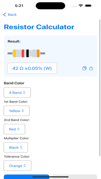Tap the battery indicator icon

coord(88,6)
